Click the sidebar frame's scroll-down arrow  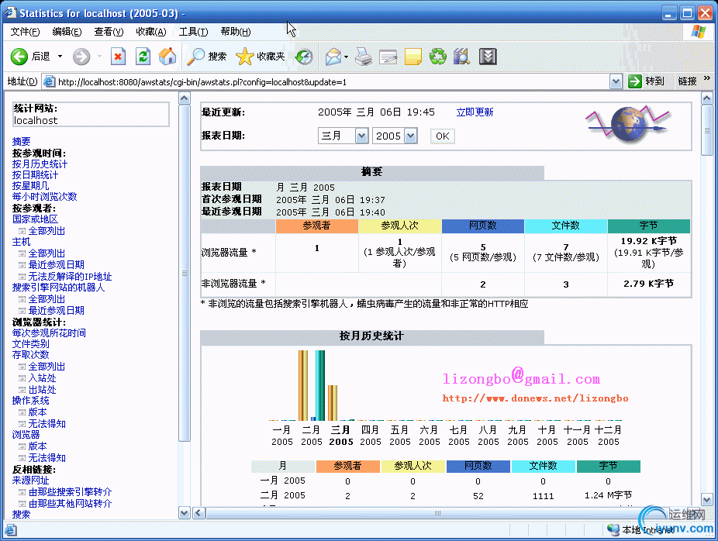(184, 512)
